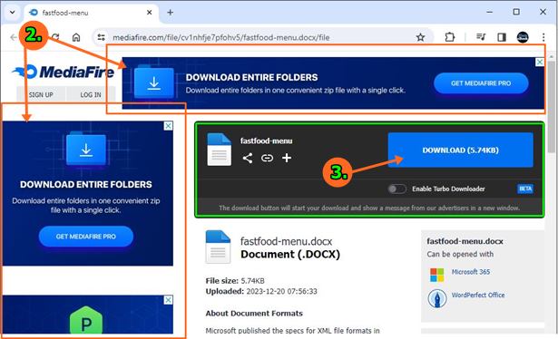Click the docx file icon in details
This screenshot has width=558, height=339.
click(218, 247)
